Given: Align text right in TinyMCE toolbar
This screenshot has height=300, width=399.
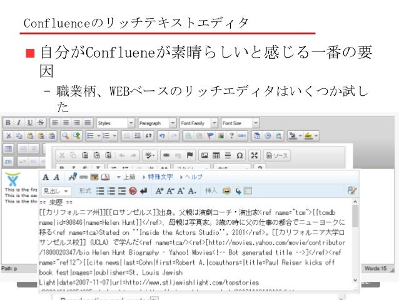Looking at the screenshot, I should pos(76,123).
